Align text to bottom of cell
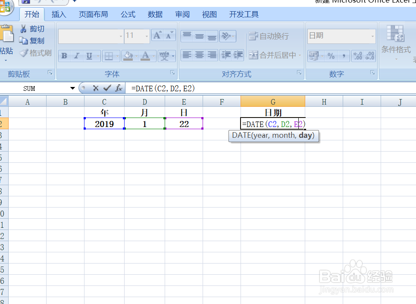This screenshot has width=416, height=304. point(212,36)
